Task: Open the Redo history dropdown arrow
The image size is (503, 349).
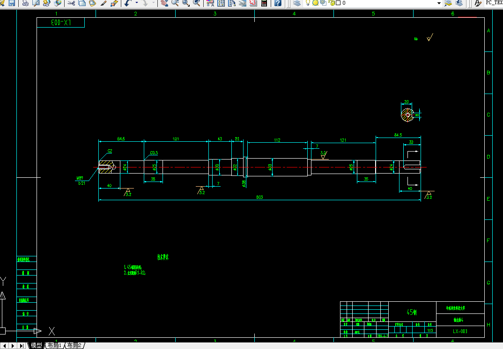Action: point(153,3)
